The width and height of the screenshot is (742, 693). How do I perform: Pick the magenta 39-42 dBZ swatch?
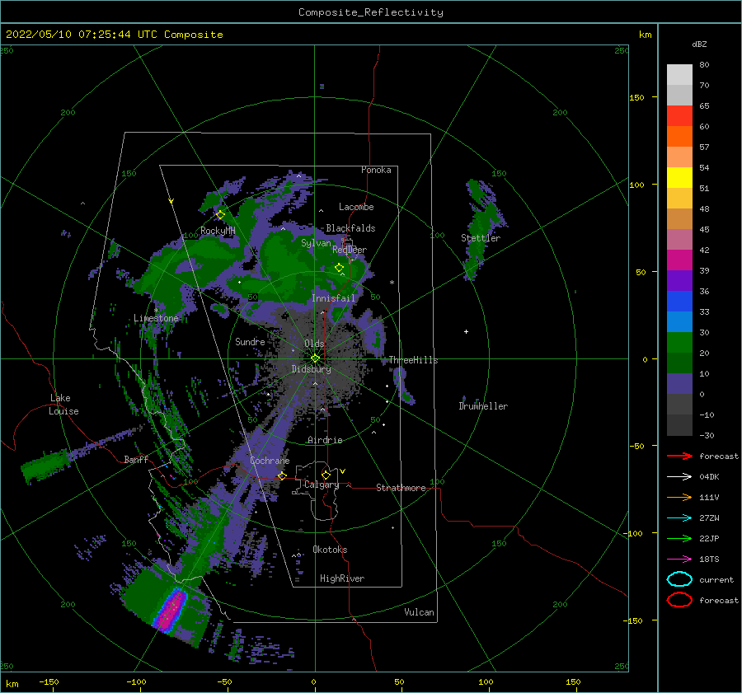click(x=679, y=260)
